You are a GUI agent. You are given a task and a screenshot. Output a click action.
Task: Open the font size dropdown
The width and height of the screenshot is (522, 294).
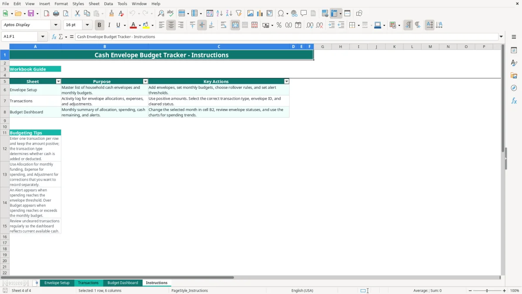point(87,25)
